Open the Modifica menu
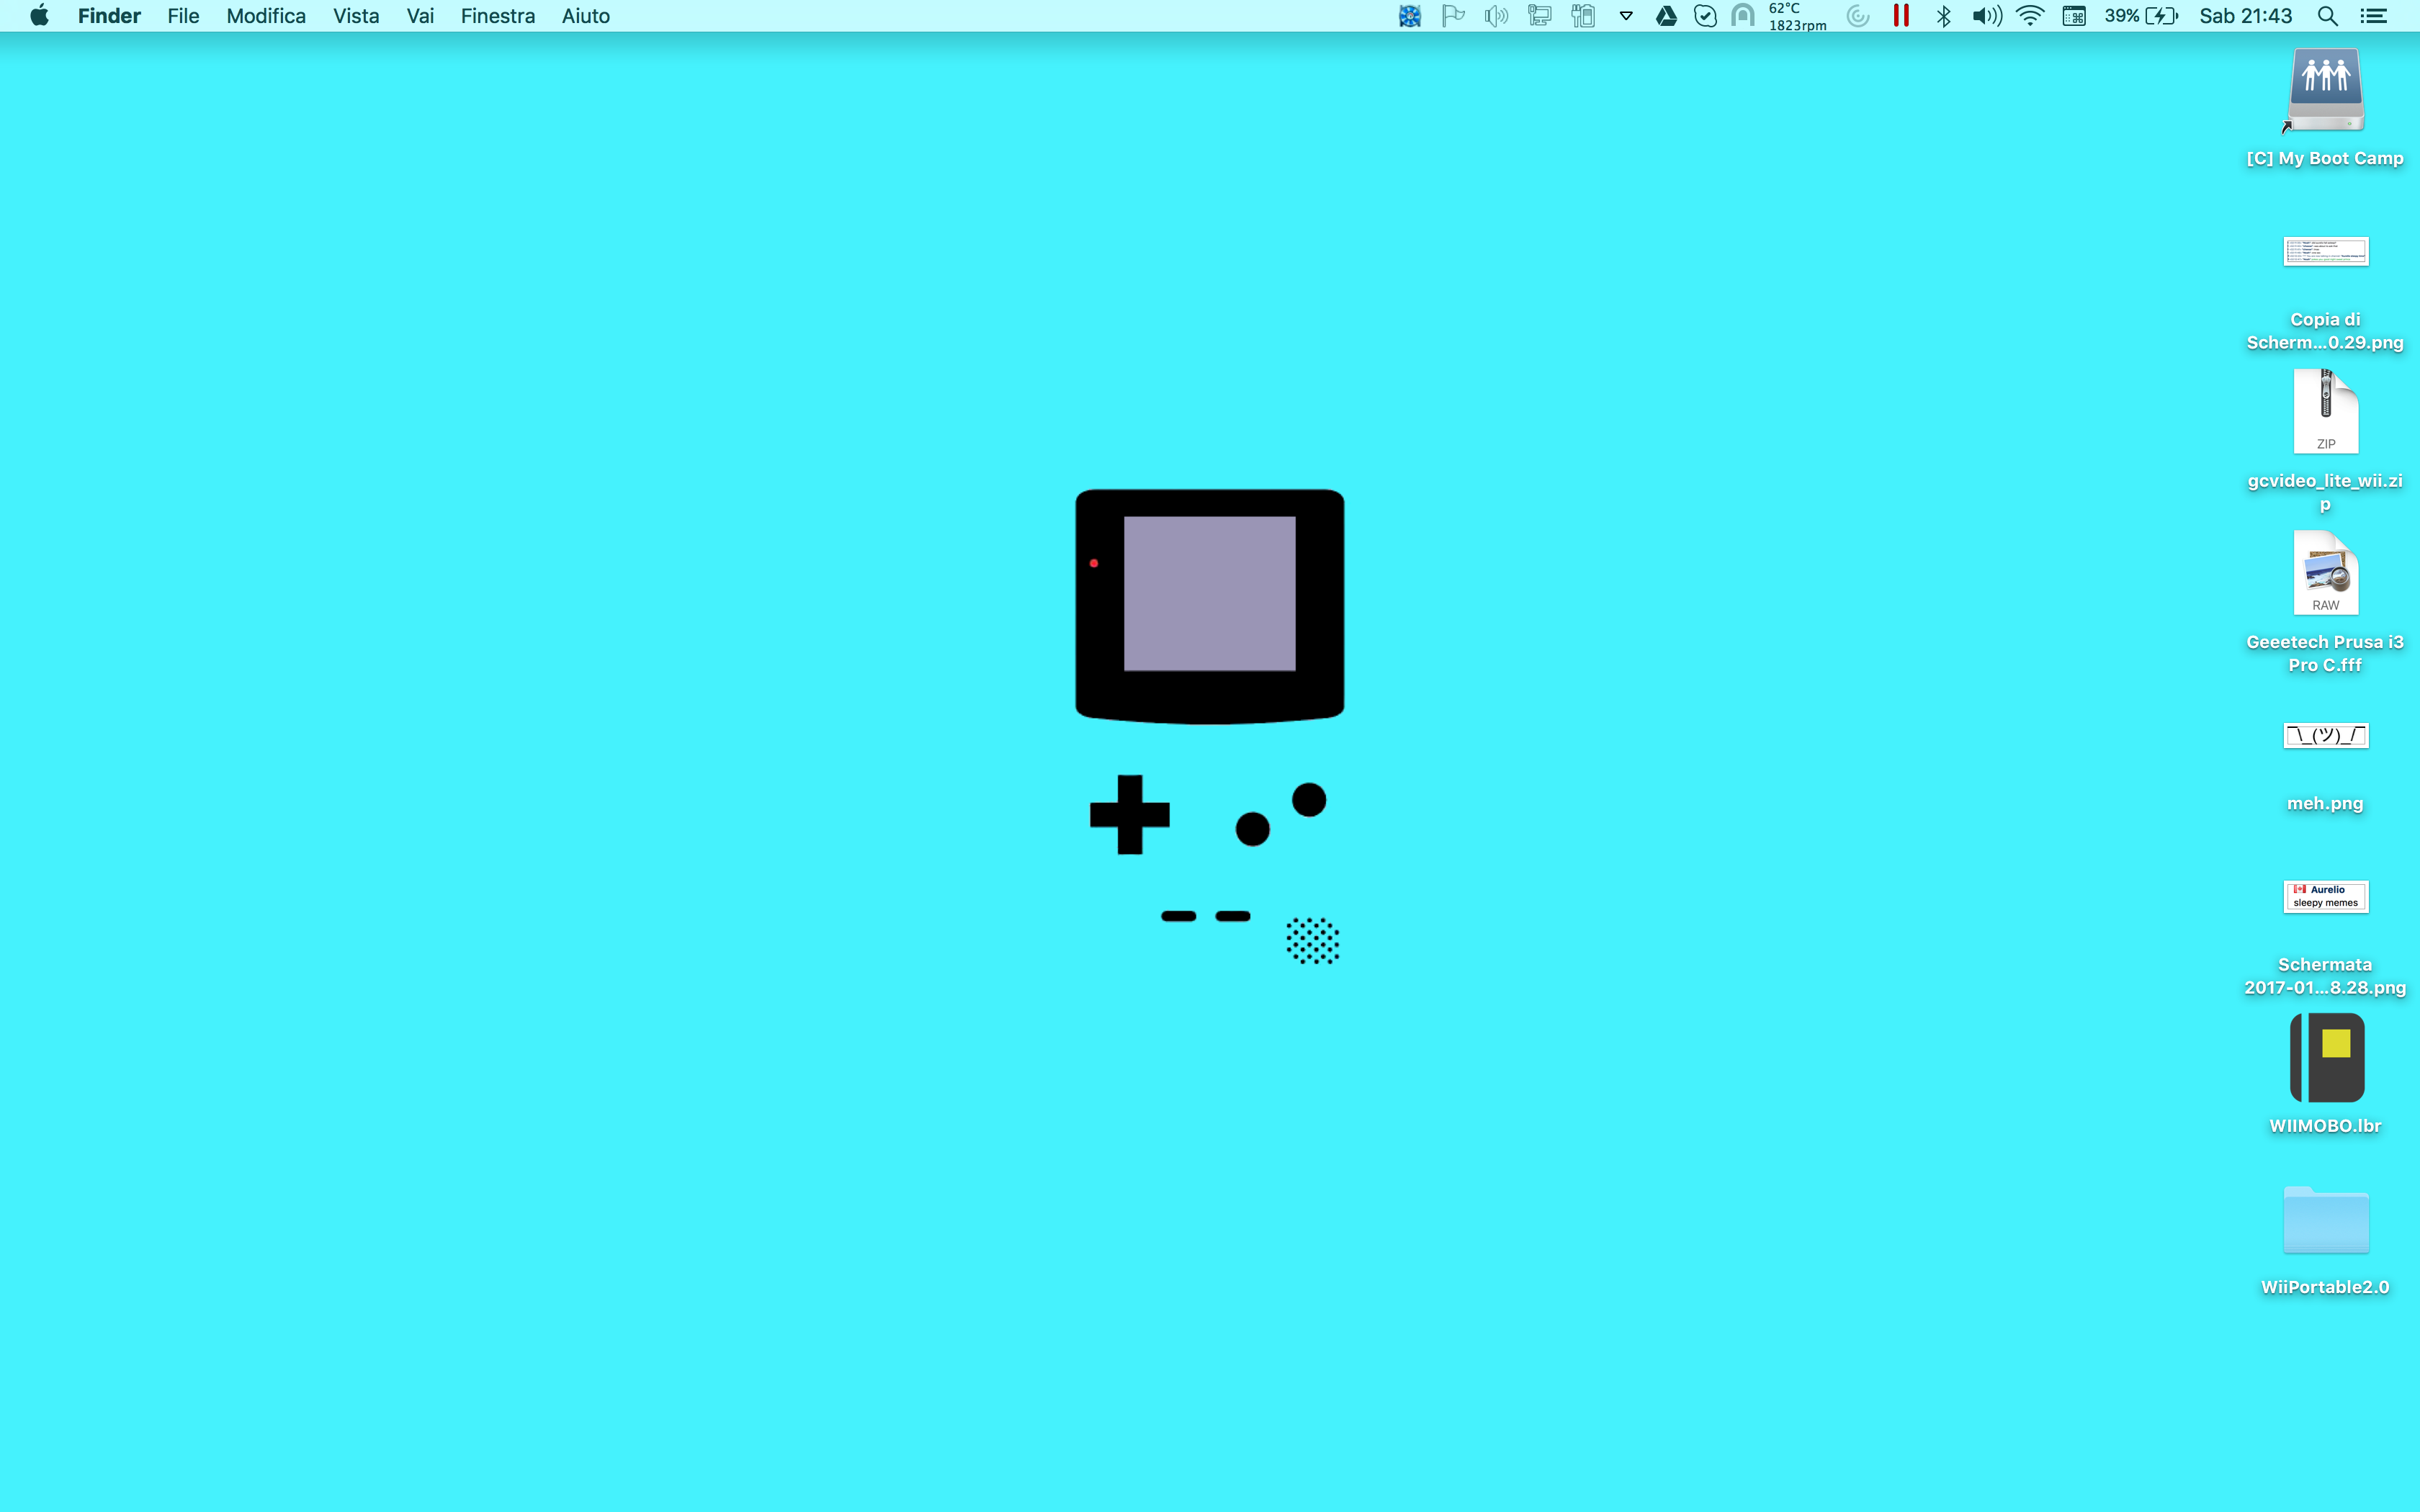2420x1512 pixels. [x=266, y=16]
